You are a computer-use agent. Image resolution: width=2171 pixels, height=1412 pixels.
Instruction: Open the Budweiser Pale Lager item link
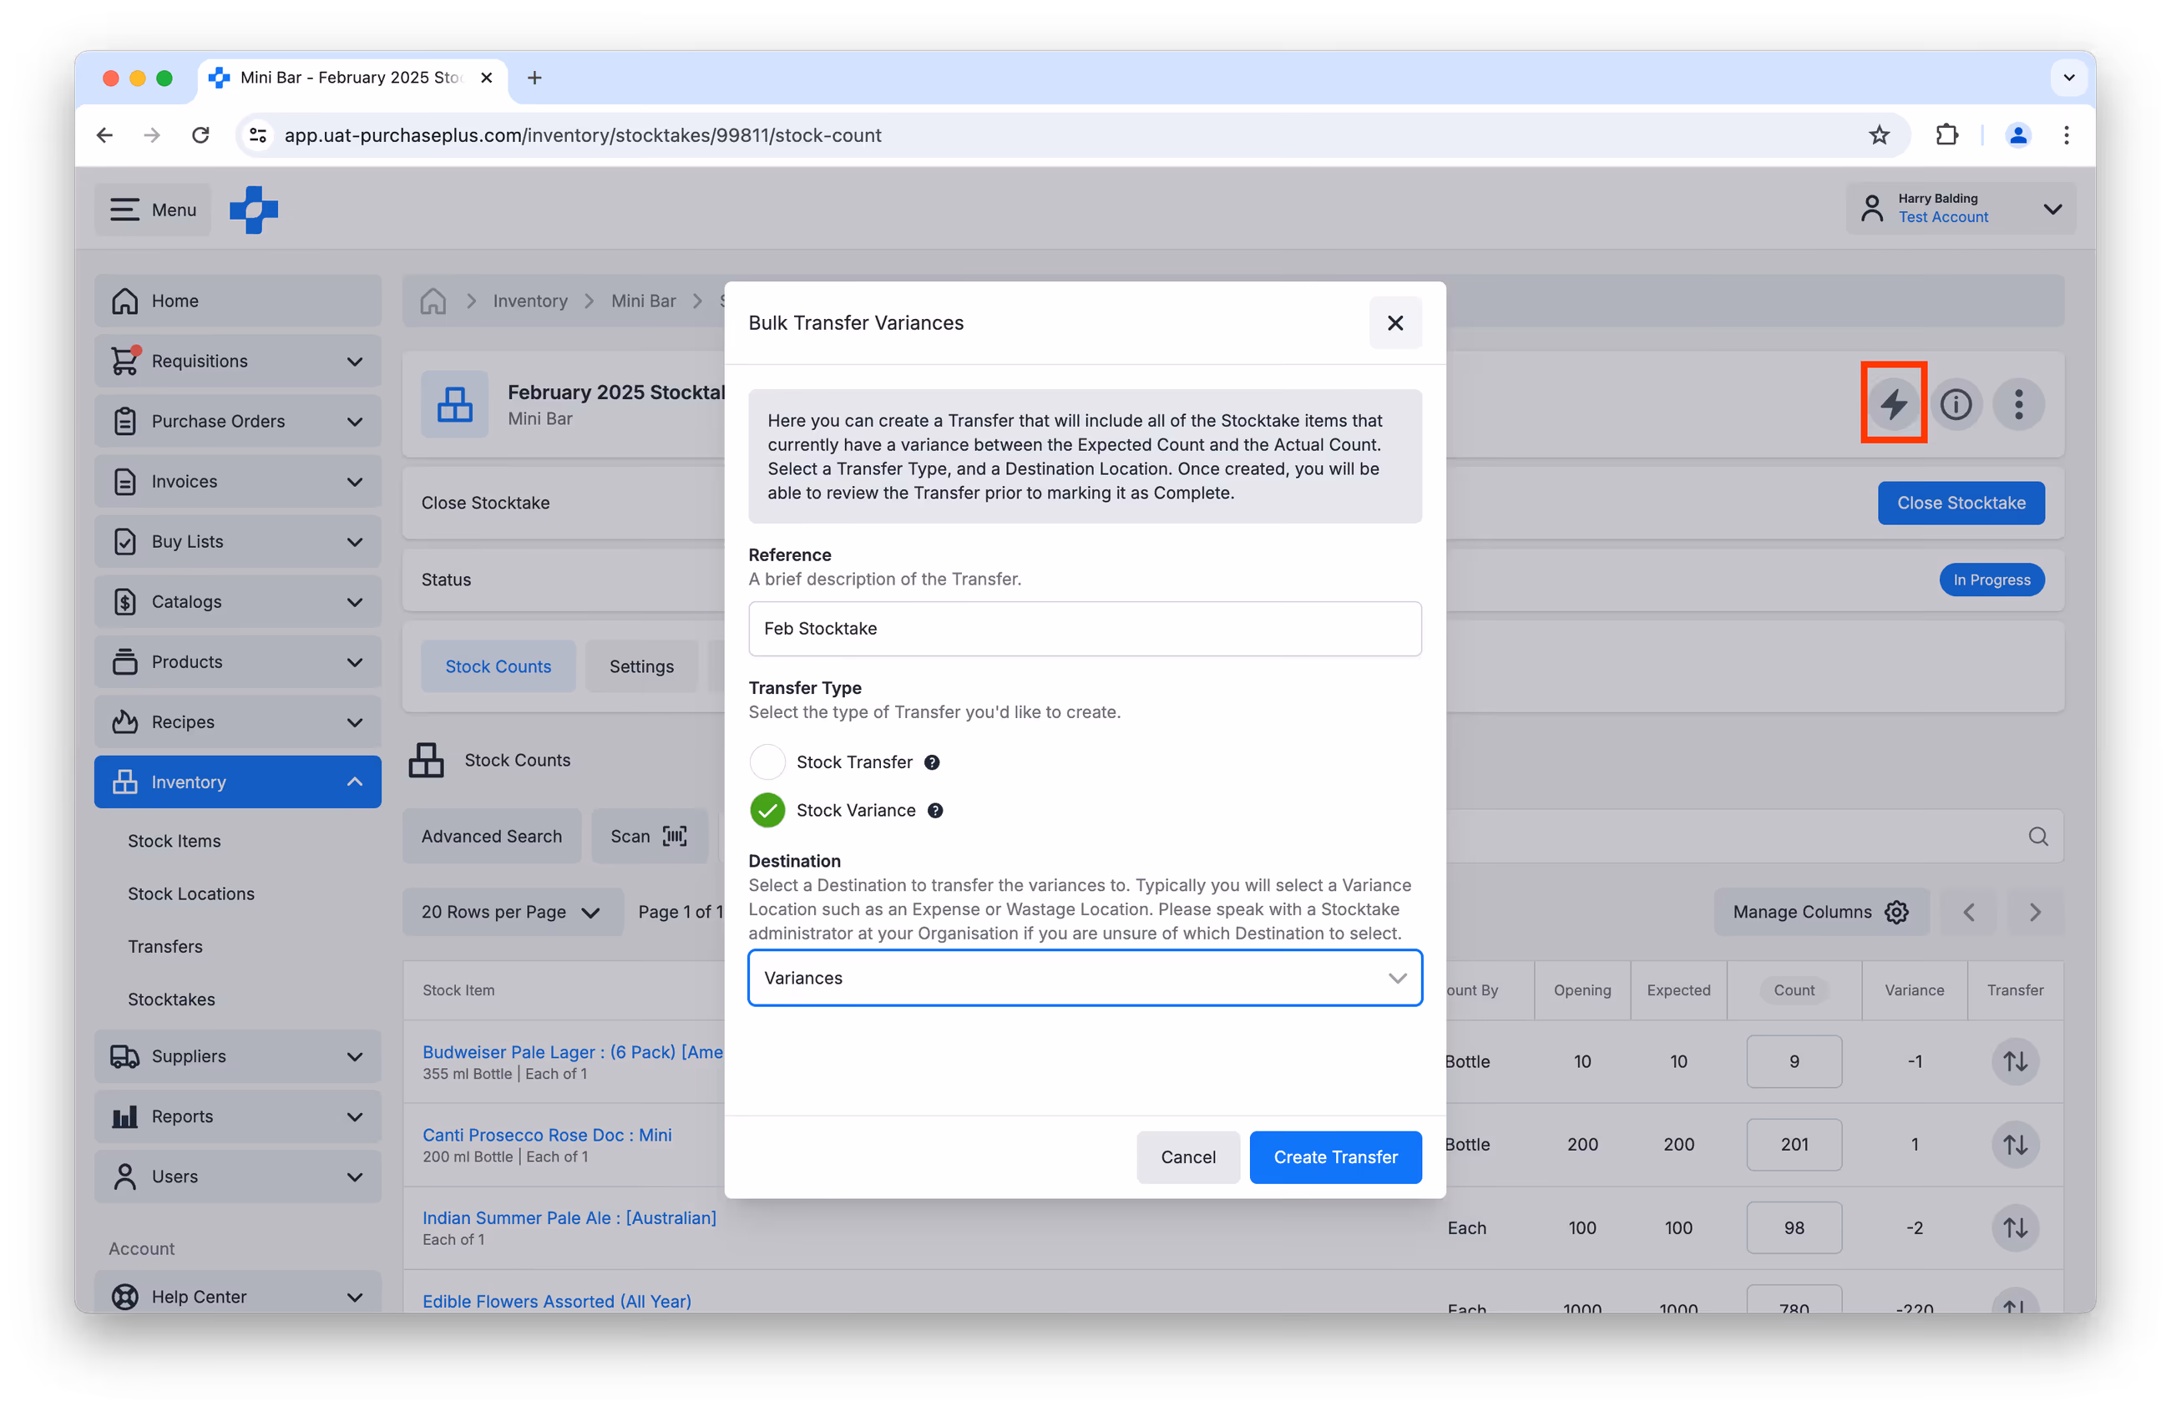tap(573, 1052)
